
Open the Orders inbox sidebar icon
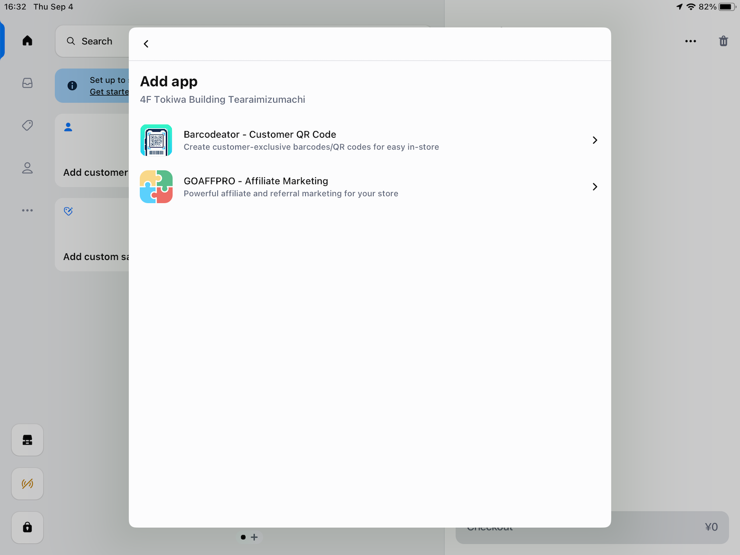(28, 83)
